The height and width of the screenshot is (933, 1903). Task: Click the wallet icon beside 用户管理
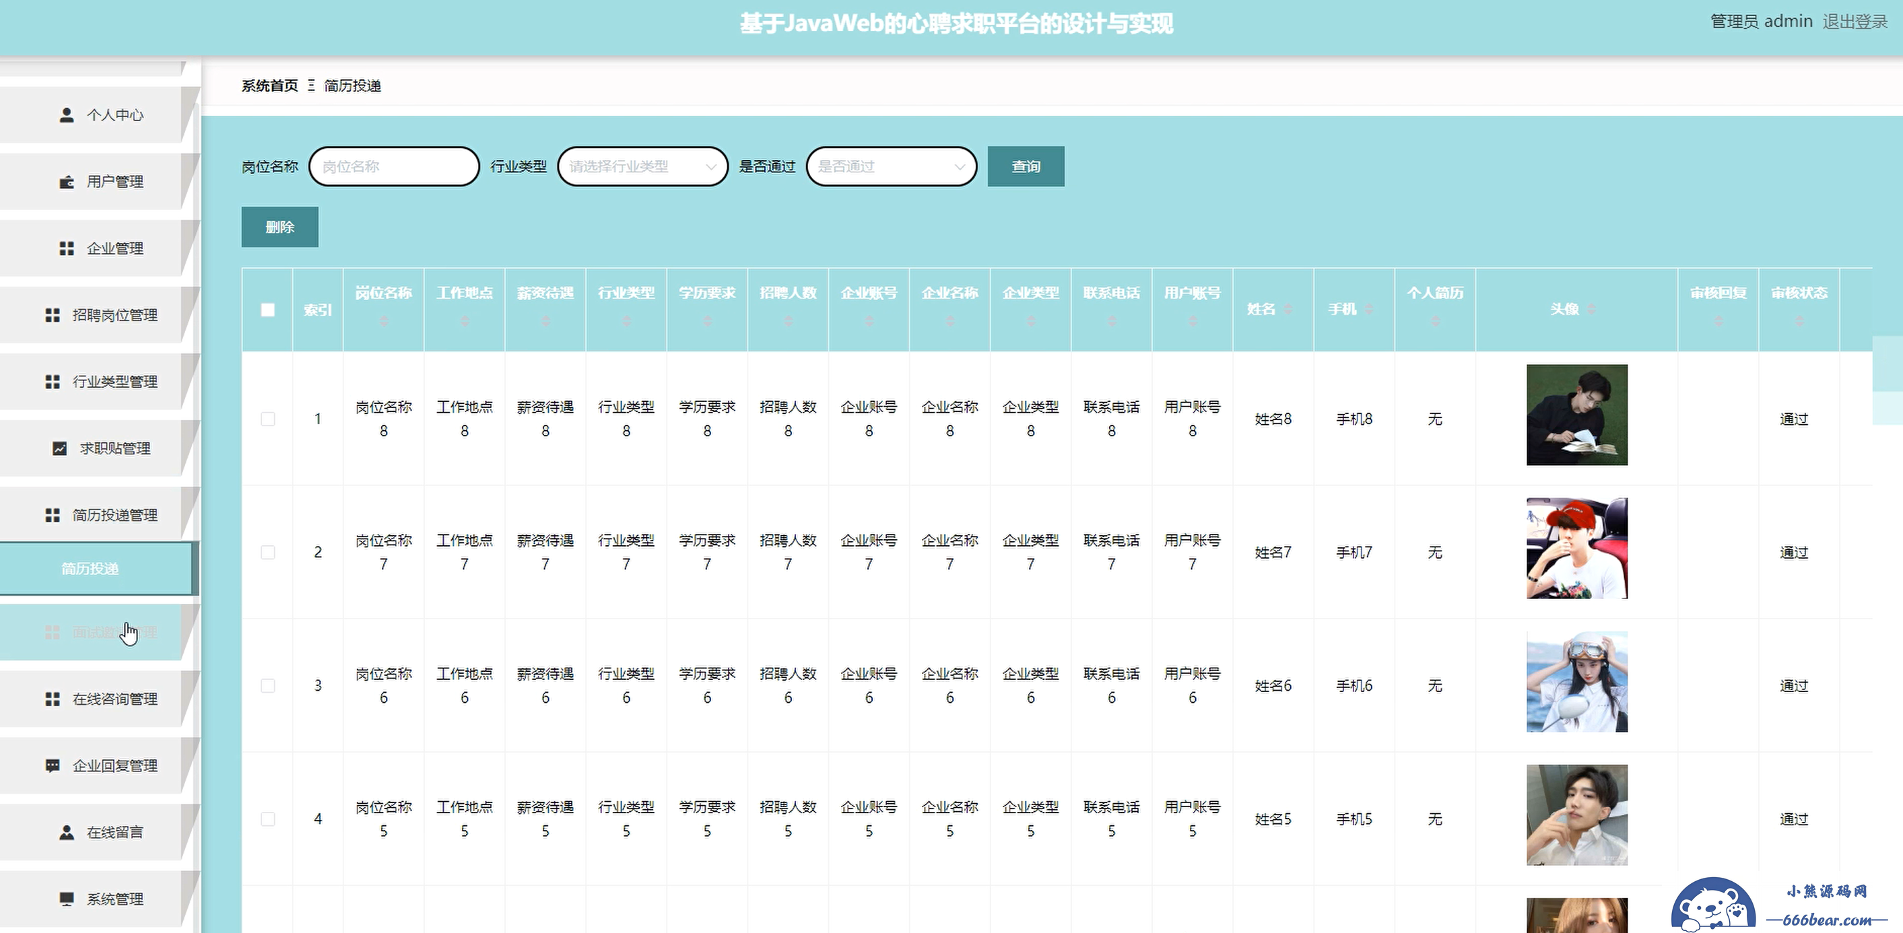point(67,182)
